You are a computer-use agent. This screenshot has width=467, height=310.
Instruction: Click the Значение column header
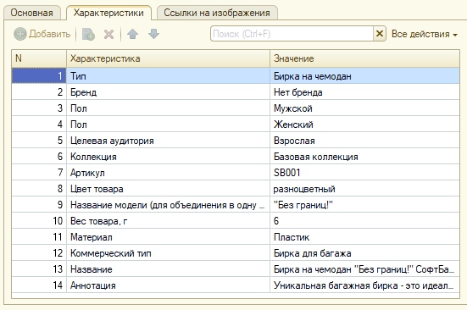click(x=364, y=58)
